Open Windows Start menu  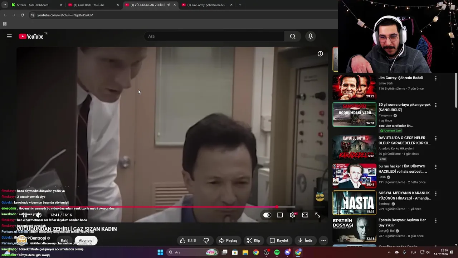click(160, 252)
